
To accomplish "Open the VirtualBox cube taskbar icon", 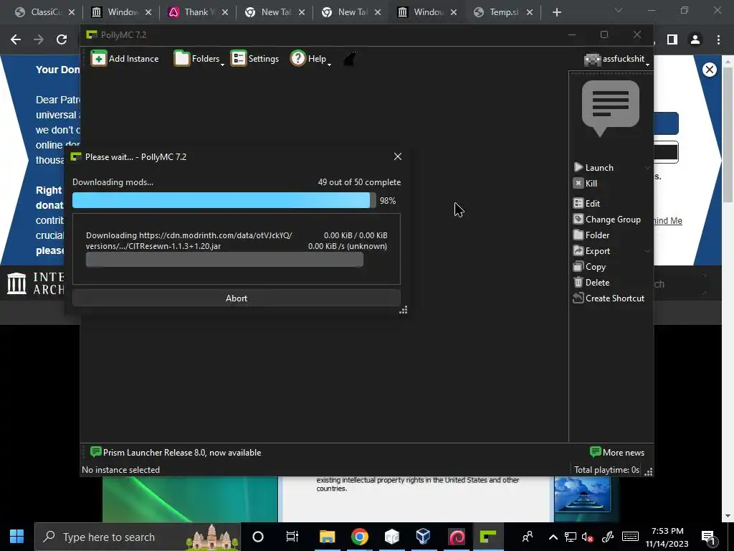I will coord(423,537).
